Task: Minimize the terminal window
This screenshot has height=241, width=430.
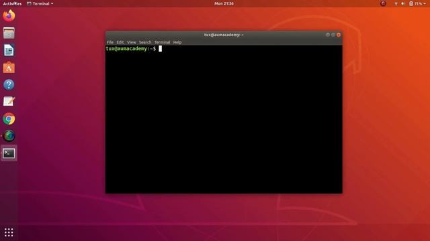Action: pos(328,35)
